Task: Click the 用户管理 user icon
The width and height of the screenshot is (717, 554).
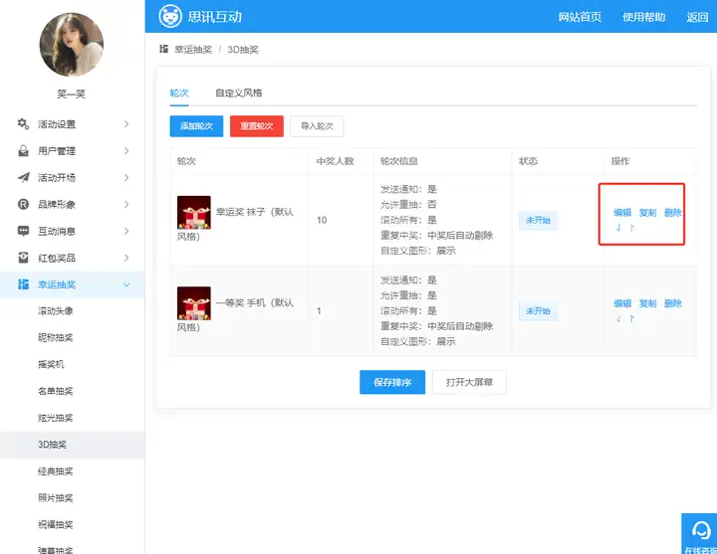Action: point(23,151)
